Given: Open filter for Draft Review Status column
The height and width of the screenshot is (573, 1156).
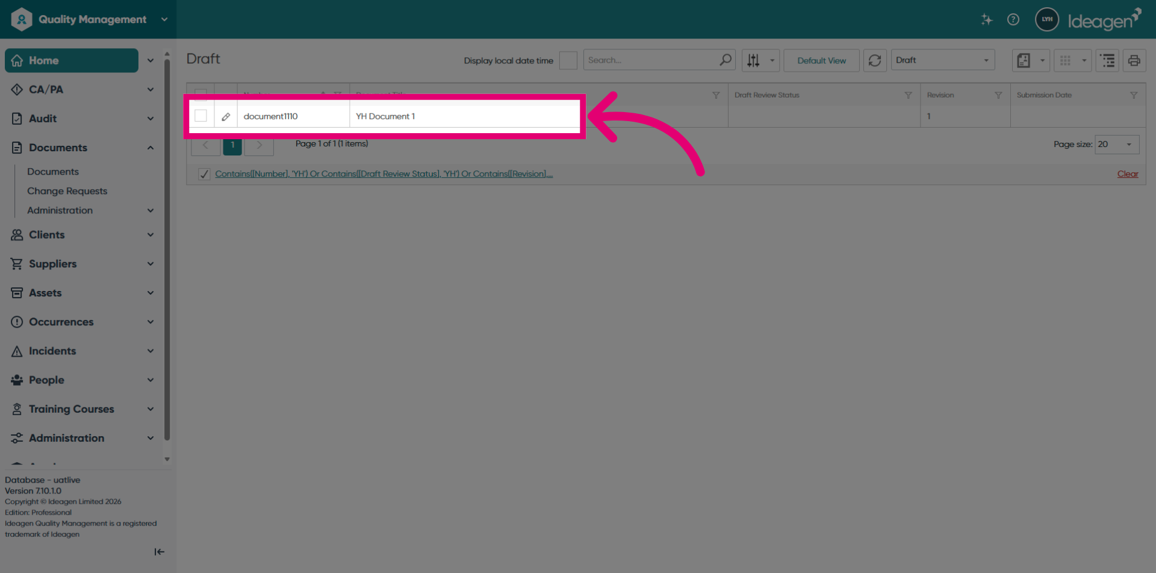Looking at the screenshot, I should click(x=908, y=95).
